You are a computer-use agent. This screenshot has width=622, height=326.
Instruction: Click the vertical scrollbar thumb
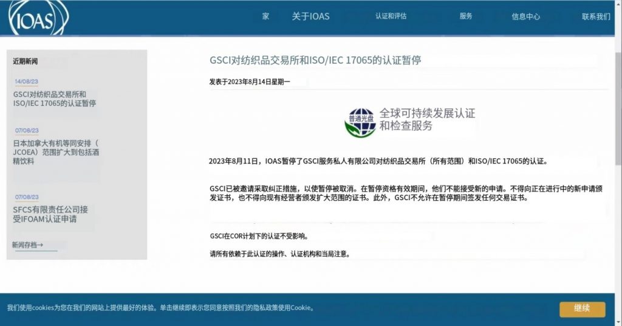(x=618, y=109)
